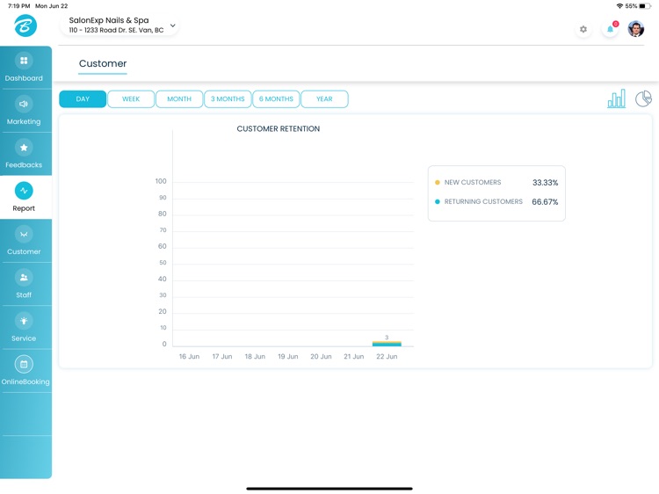Click the RETURNING CUSTOMERS legend label
The height and width of the screenshot is (494, 659).
[x=483, y=202]
